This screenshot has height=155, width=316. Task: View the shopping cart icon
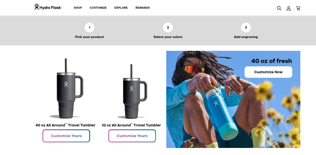[x=298, y=8]
